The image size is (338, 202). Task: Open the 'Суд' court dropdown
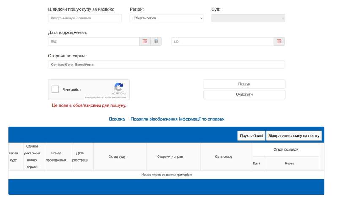248,18
